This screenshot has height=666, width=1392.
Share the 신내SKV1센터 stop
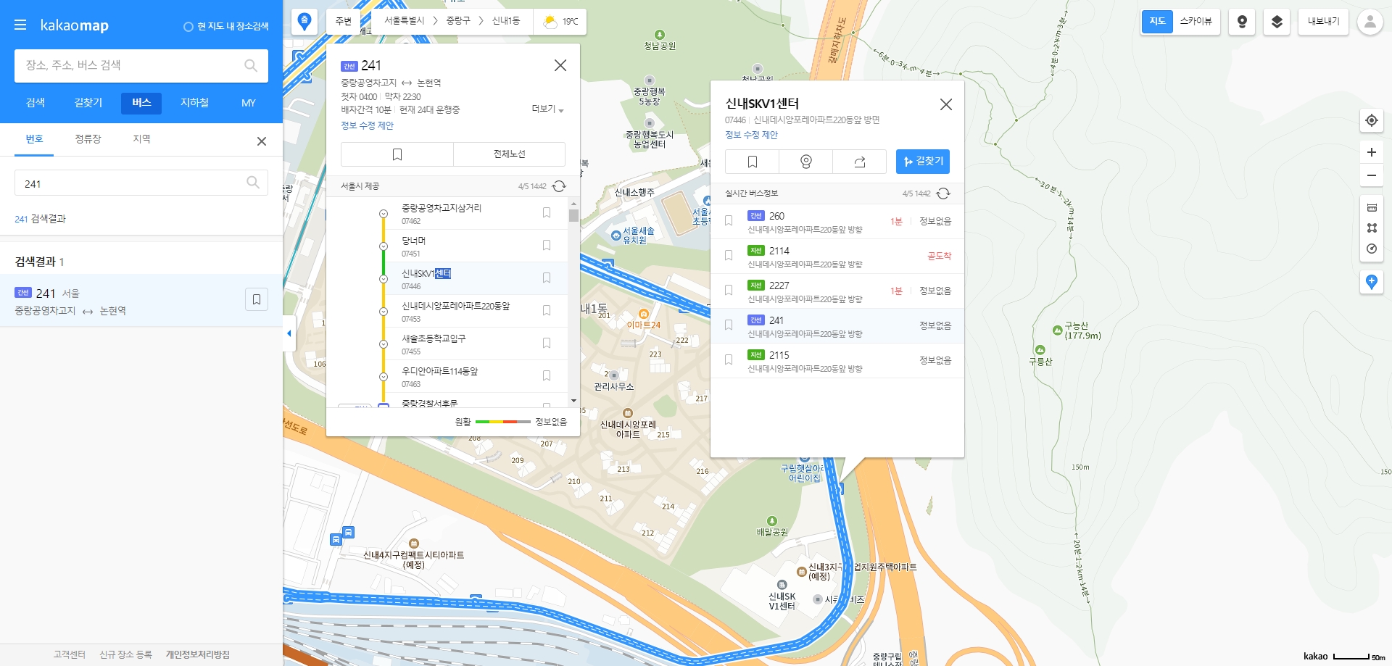tap(860, 162)
